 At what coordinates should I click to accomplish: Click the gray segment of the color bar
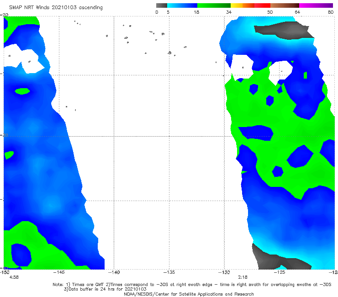pos(162,5)
